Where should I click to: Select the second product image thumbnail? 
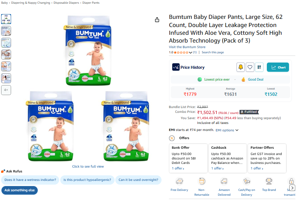(x=6, y=31)
